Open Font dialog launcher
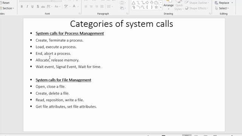 click(80, 14)
